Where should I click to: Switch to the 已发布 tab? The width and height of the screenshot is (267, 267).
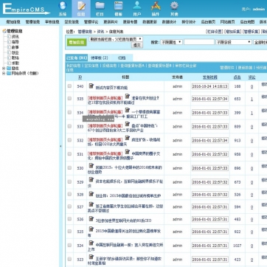(77, 58)
